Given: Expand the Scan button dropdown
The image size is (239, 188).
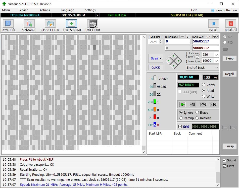Looking at the screenshot, I should coord(160,58).
